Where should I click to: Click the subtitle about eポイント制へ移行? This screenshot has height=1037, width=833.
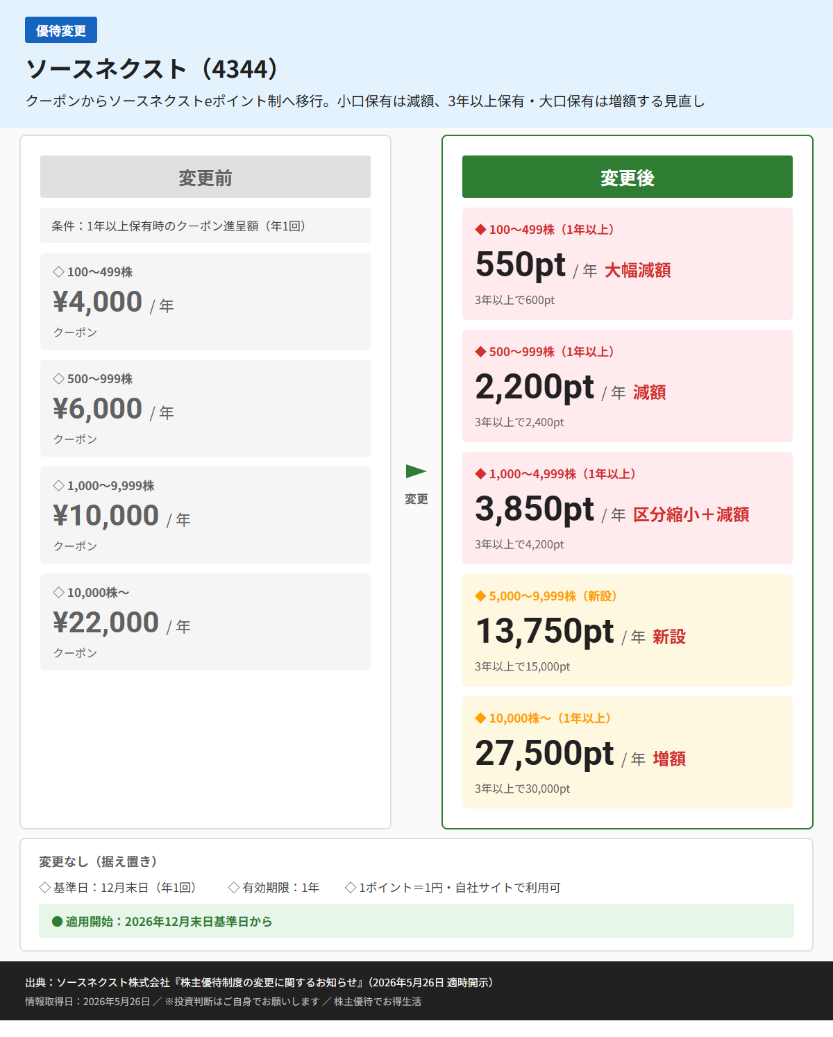365,101
